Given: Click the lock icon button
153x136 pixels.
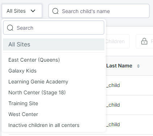Looking at the screenshot, I should point(144,41).
